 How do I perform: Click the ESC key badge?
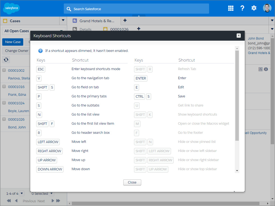(41, 69)
